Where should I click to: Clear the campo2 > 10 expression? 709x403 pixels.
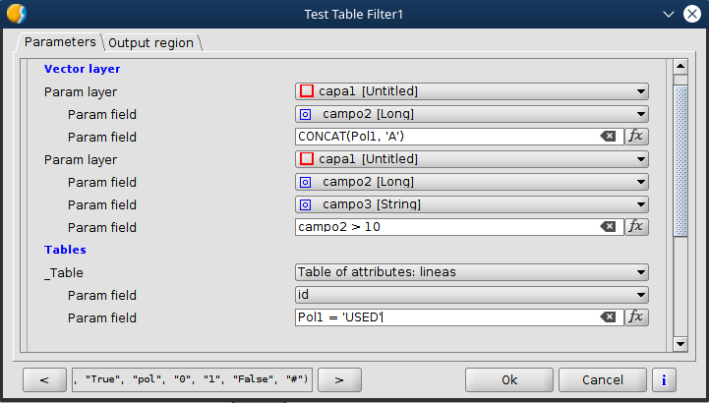coord(608,227)
